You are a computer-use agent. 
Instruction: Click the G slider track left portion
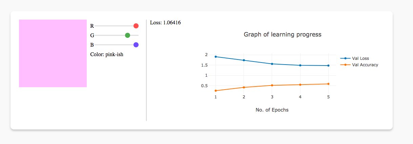tap(109, 35)
